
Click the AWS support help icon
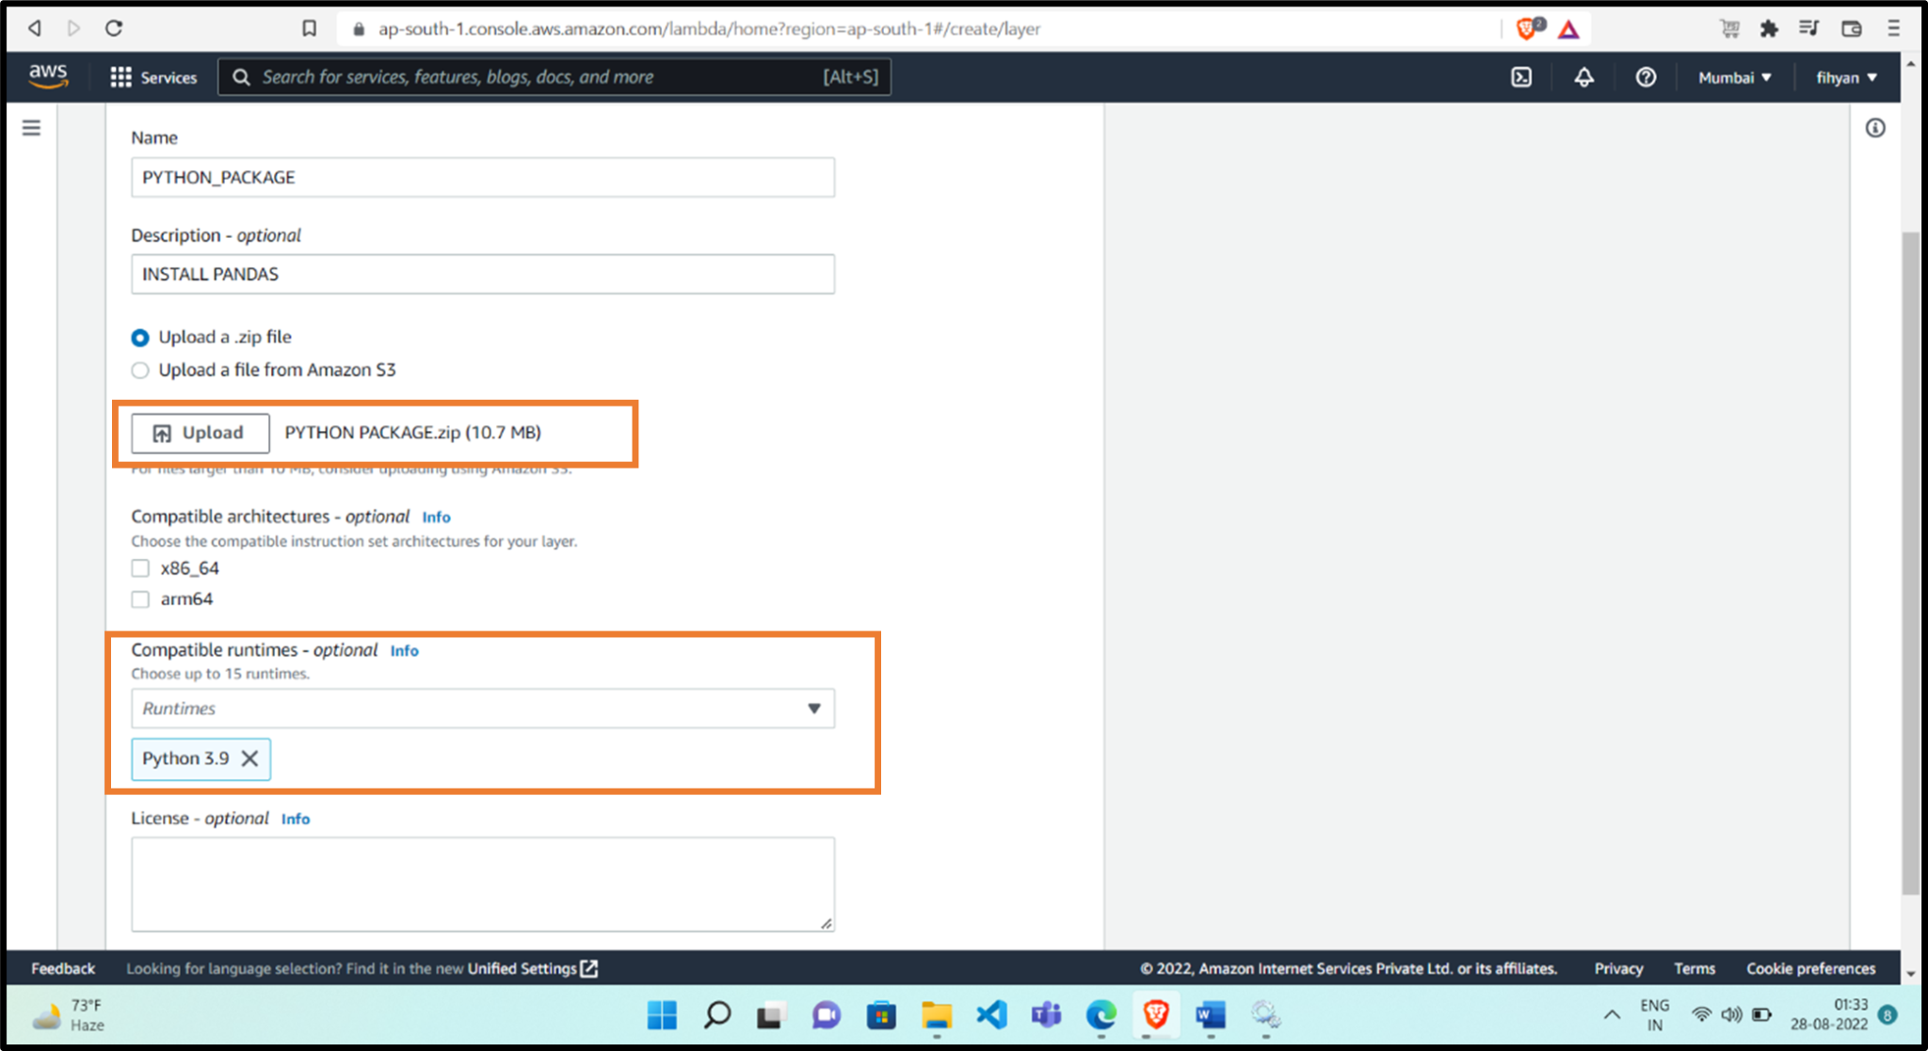(x=1645, y=77)
